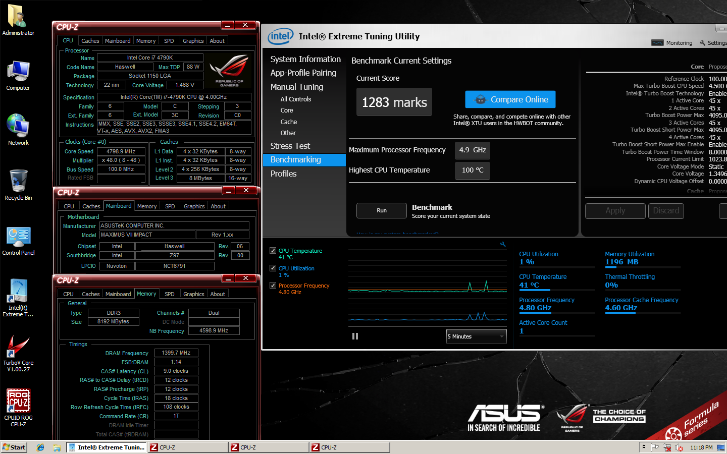Toggle the CPU Temperature graph checkbox
This screenshot has width=727, height=454.
coord(273,251)
